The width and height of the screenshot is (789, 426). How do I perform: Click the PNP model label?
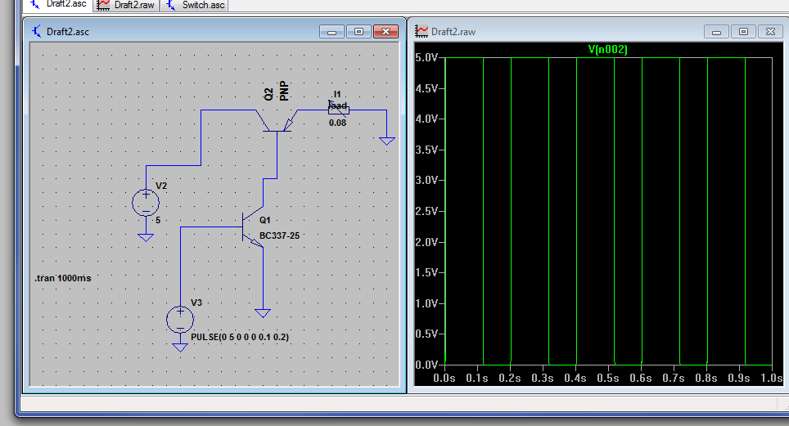tap(284, 91)
